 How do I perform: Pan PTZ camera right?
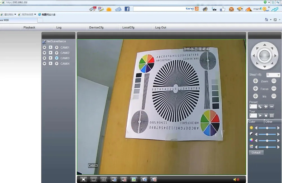tap(275, 56)
